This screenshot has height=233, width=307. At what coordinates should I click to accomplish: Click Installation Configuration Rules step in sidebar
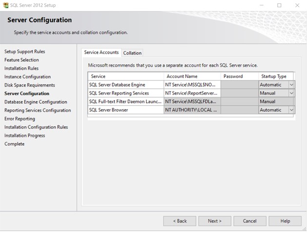click(x=36, y=127)
